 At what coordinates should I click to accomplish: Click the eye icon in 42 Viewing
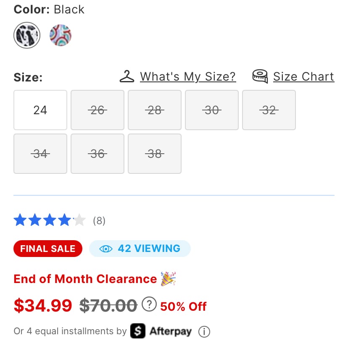point(106,249)
